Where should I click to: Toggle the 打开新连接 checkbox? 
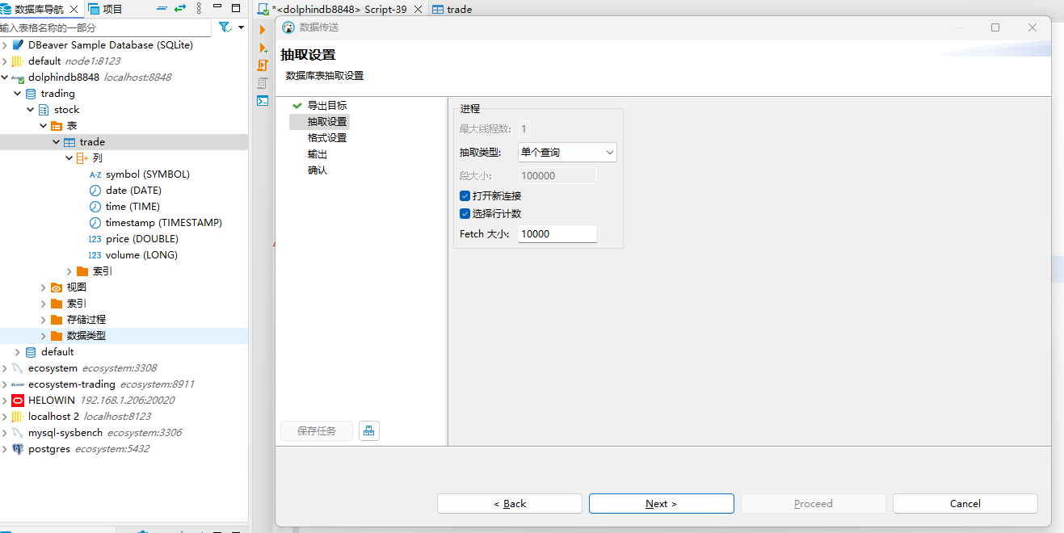click(x=465, y=196)
